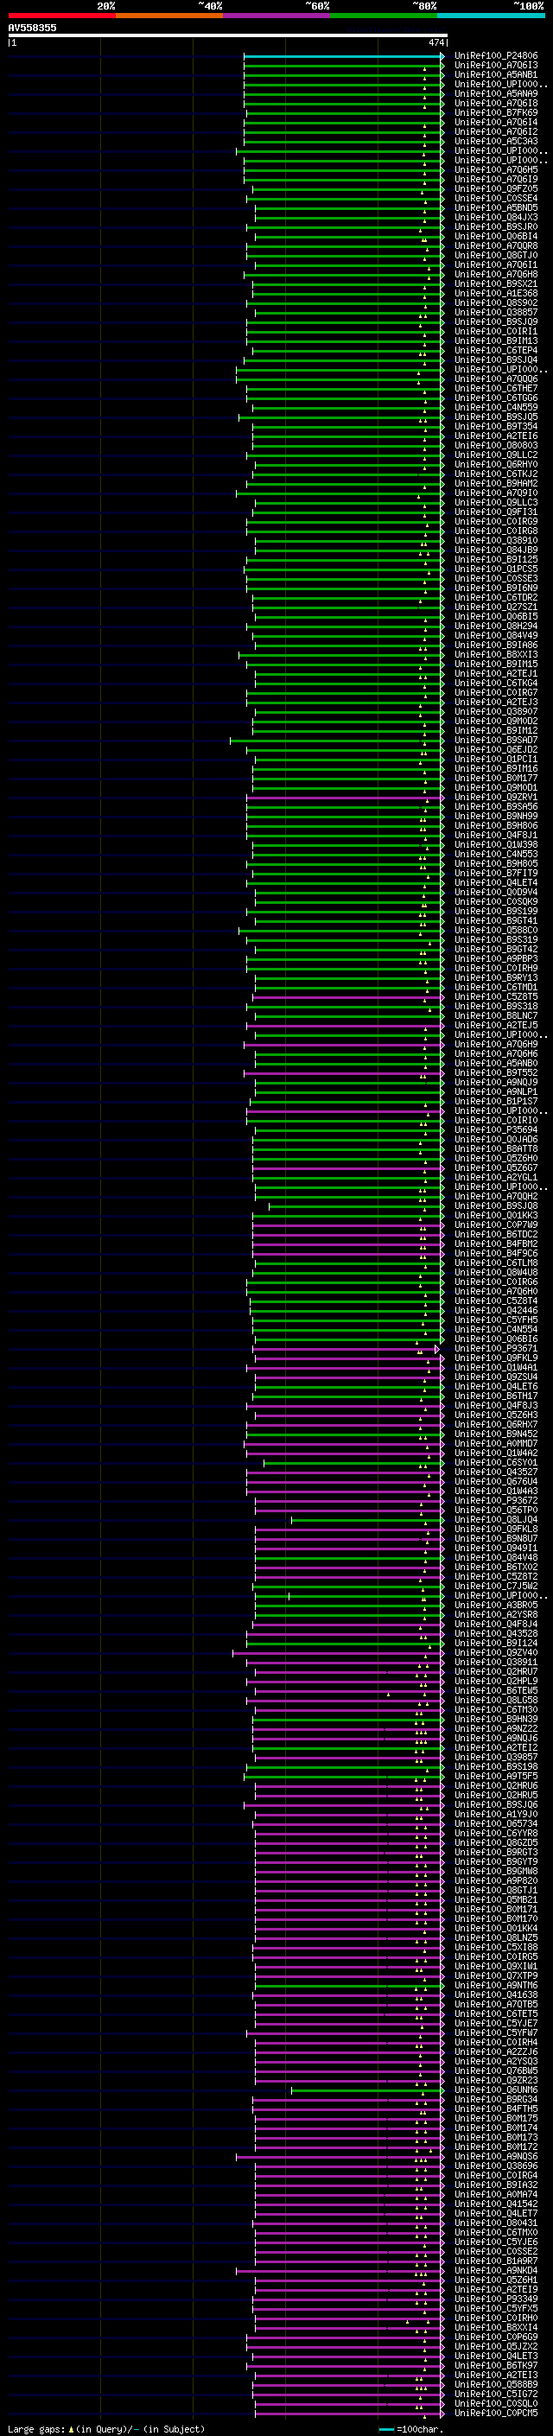Screen dimensions: 553x2436
Task: Open the UniRef100_P24806 hit
Action: click(x=496, y=56)
